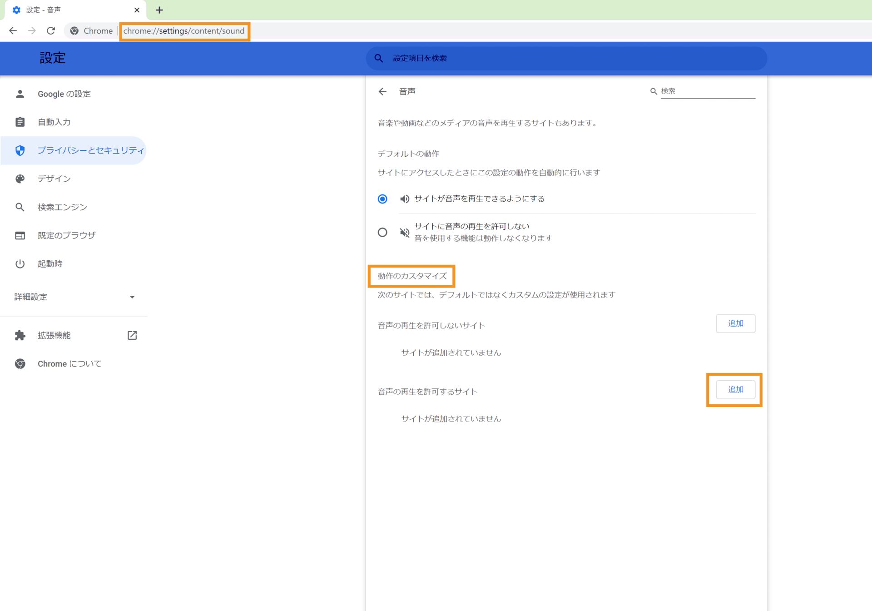Viewport: 872px width, 611px height.
Task: Click the 設定項目を検索 search bar
Action: (x=563, y=58)
